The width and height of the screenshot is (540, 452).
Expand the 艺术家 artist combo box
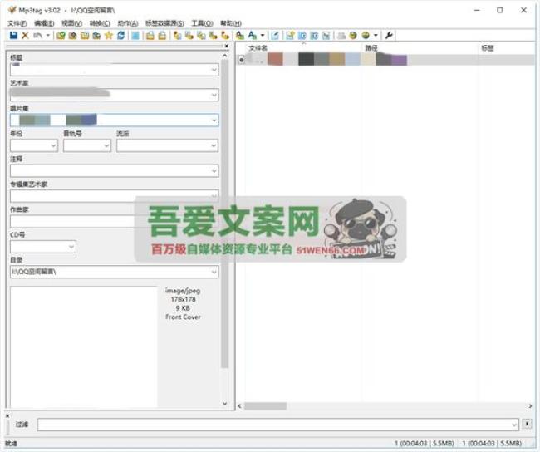[214, 95]
